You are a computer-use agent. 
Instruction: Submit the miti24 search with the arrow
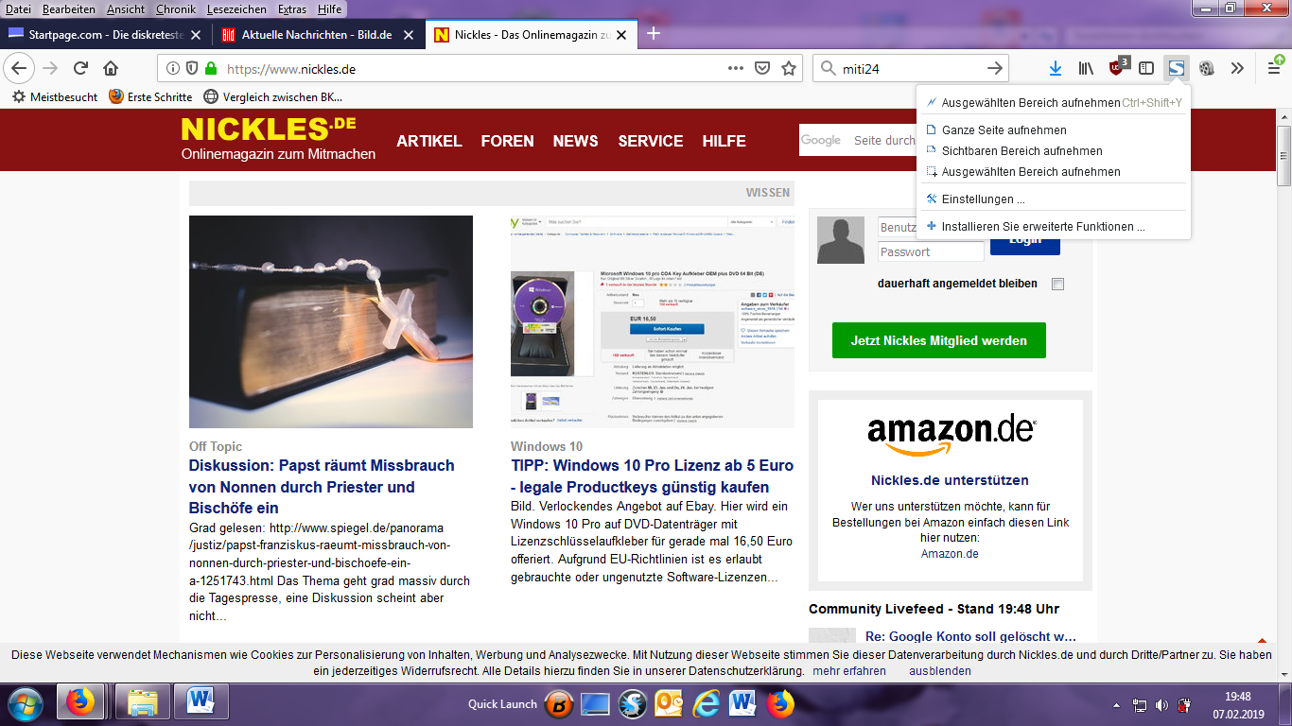[x=994, y=68]
